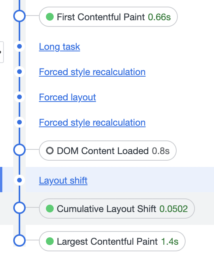
Task: Select the timeline circle for Cumulative Layout Shift
Action: 19,208
